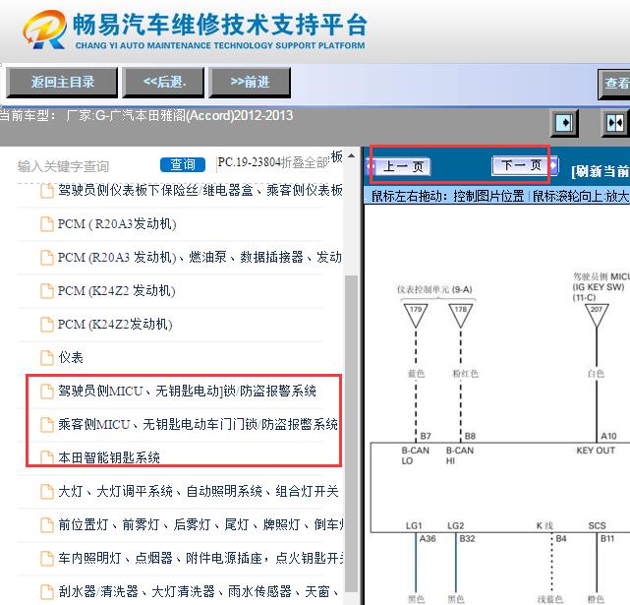Click the 查询 search button
This screenshot has width=630, height=605.
(x=183, y=164)
